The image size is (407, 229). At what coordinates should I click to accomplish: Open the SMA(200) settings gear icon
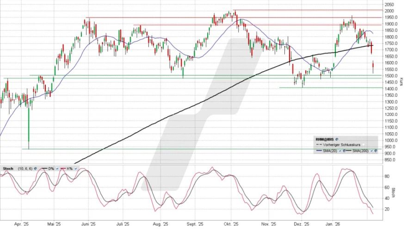375,151
